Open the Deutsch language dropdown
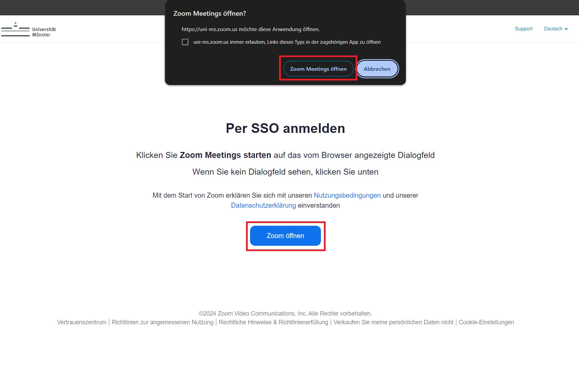This screenshot has width=579, height=380. click(556, 29)
